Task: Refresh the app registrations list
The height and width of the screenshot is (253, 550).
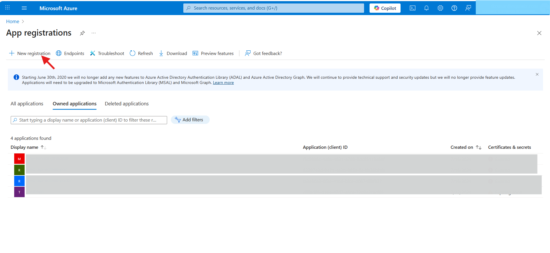Action: [x=141, y=53]
